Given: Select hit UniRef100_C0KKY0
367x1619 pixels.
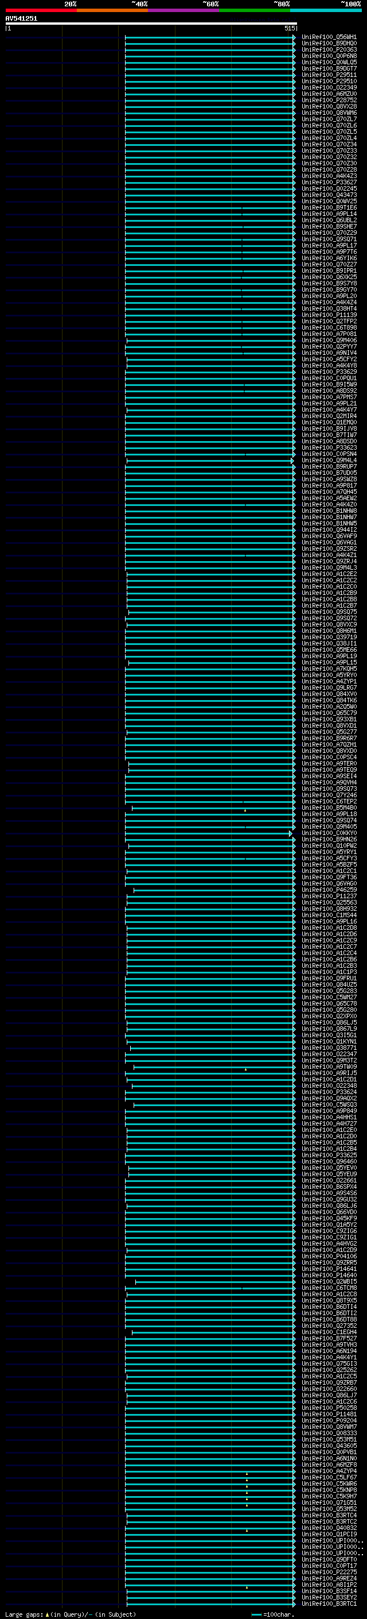Looking at the screenshot, I should pos(329,833).
